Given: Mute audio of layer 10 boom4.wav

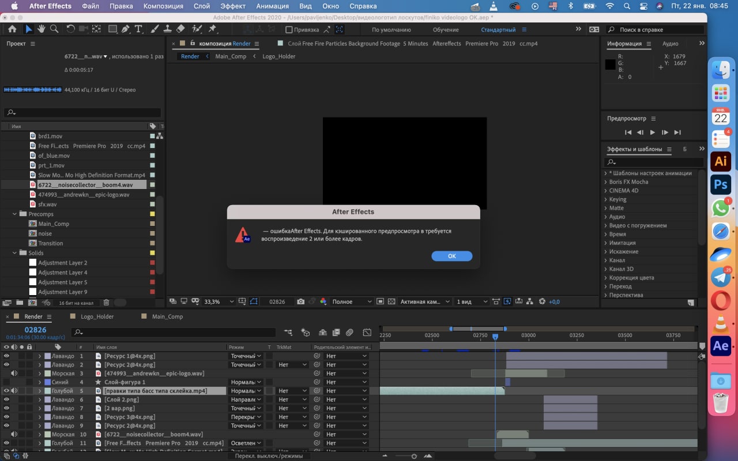Looking at the screenshot, I should tap(14, 434).
